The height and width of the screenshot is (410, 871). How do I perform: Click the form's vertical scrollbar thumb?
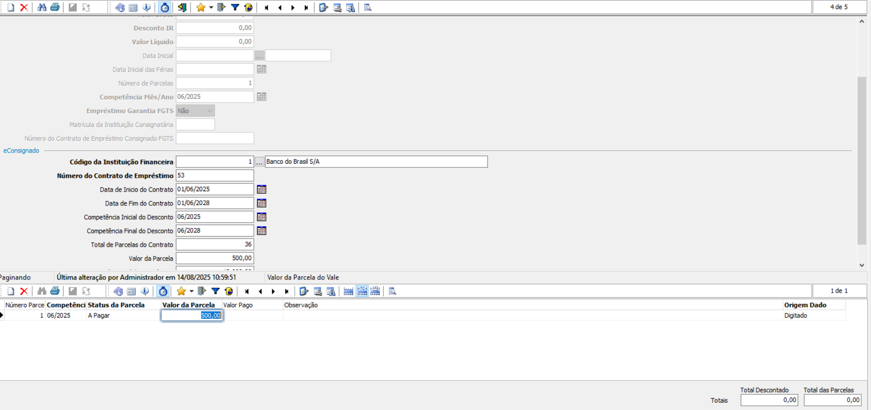861,161
